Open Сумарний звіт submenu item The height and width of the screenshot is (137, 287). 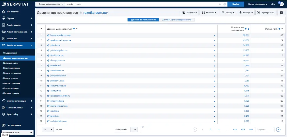[x=10, y=53]
